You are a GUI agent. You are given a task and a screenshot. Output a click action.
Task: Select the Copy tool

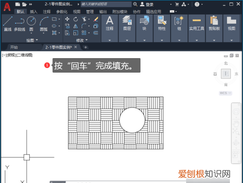pos(67,26)
